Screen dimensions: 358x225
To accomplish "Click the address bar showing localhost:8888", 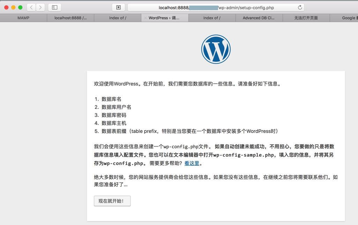I will point(216,8).
